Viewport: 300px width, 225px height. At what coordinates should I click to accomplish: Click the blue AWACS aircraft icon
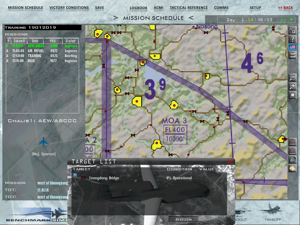coord(43,142)
